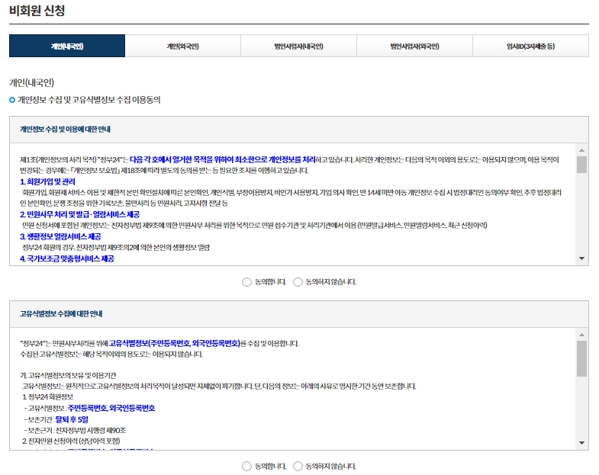
Task: Click the panel title '고유식별정보 수집에 대한 안내'
Action: [61, 314]
